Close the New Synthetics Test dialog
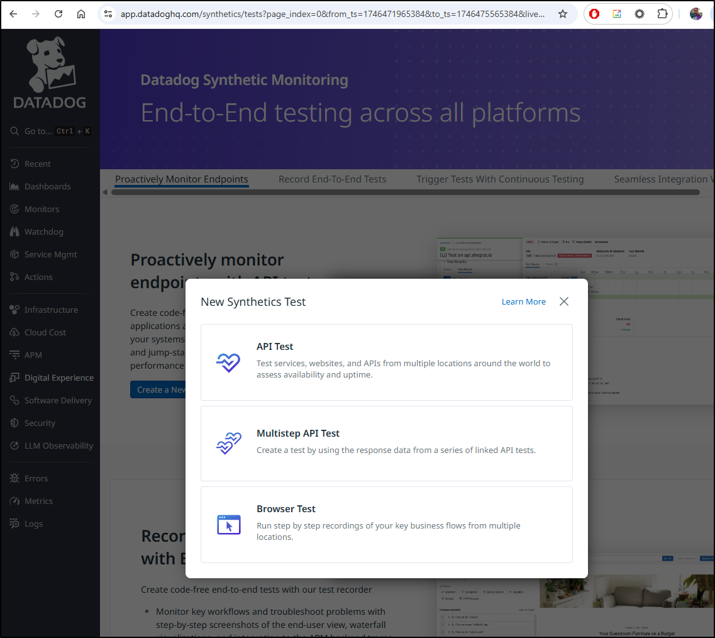715x638 pixels. pyautogui.click(x=564, y=301)
